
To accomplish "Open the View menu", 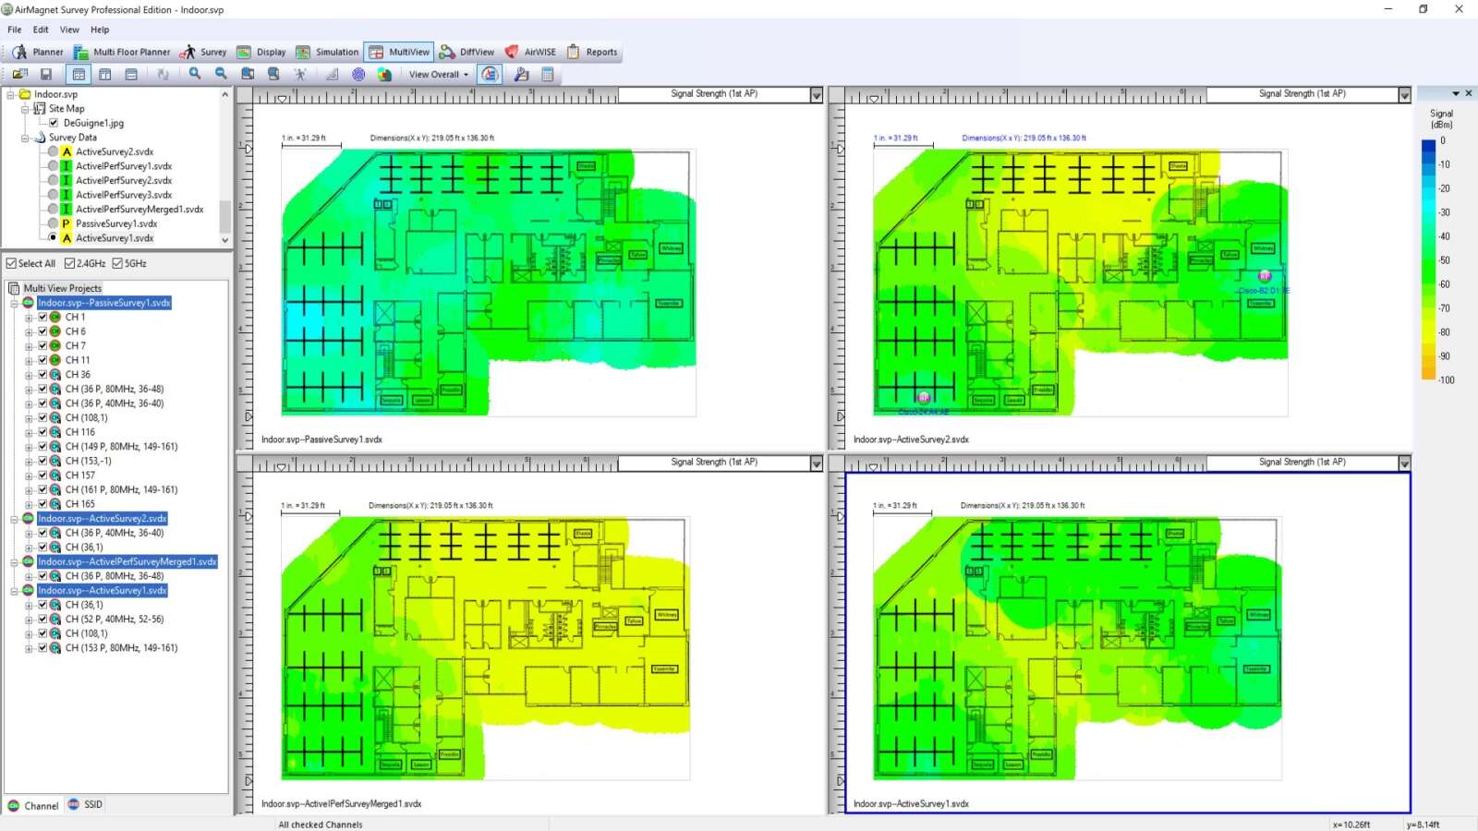I will point(69,30).
